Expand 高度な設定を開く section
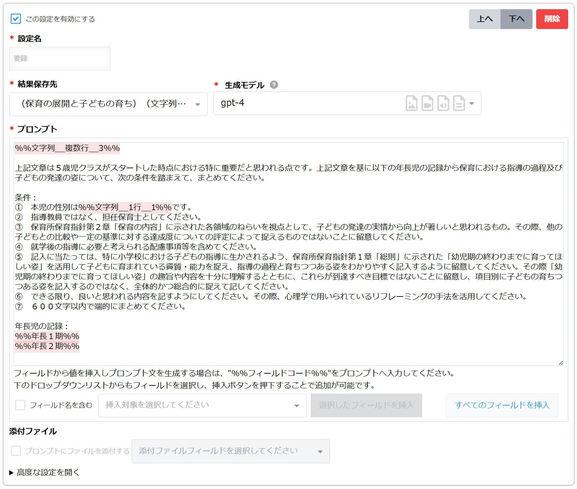This screenshot has width=577, height=489. point(44,472)
